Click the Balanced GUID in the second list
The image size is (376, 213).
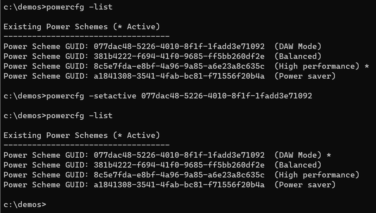[179, 165]
